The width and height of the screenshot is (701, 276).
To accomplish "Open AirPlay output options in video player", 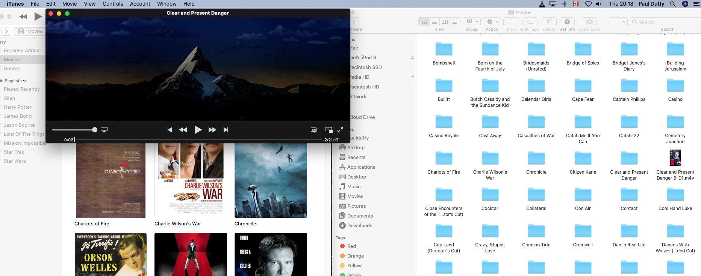I will pyautogui.click(x=104, y=130).
